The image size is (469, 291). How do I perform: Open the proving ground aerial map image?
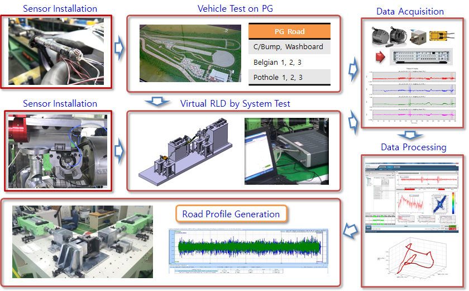(190, 53)
